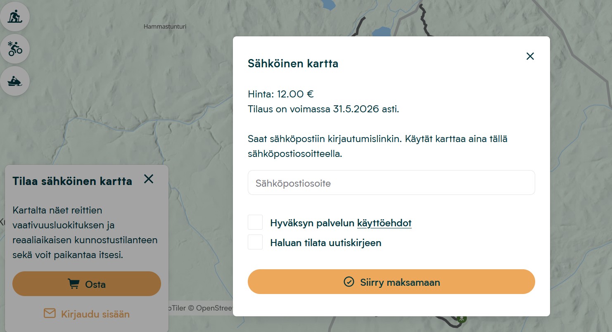Open the Kirjaudu sisään login link

(95, 314)
